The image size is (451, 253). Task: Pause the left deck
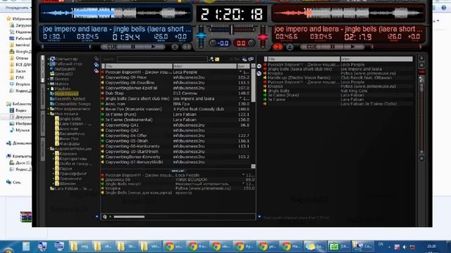pyautogui.click(x=133, y=47)
